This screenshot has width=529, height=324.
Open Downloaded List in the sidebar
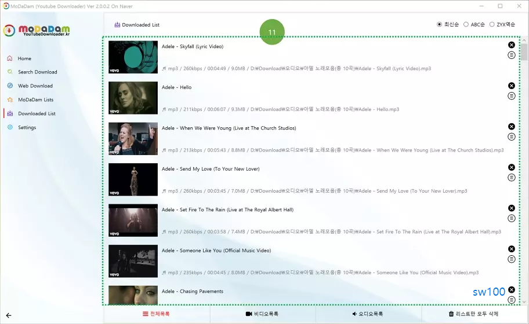37,113
